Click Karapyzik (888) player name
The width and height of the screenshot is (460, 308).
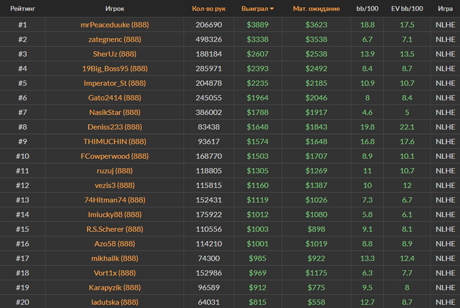[115, 288]
